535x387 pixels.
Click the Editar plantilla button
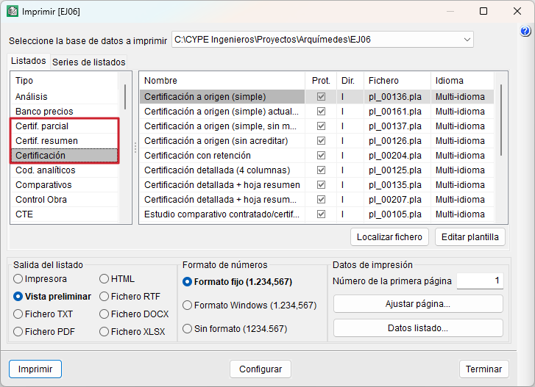pos(470,237)
